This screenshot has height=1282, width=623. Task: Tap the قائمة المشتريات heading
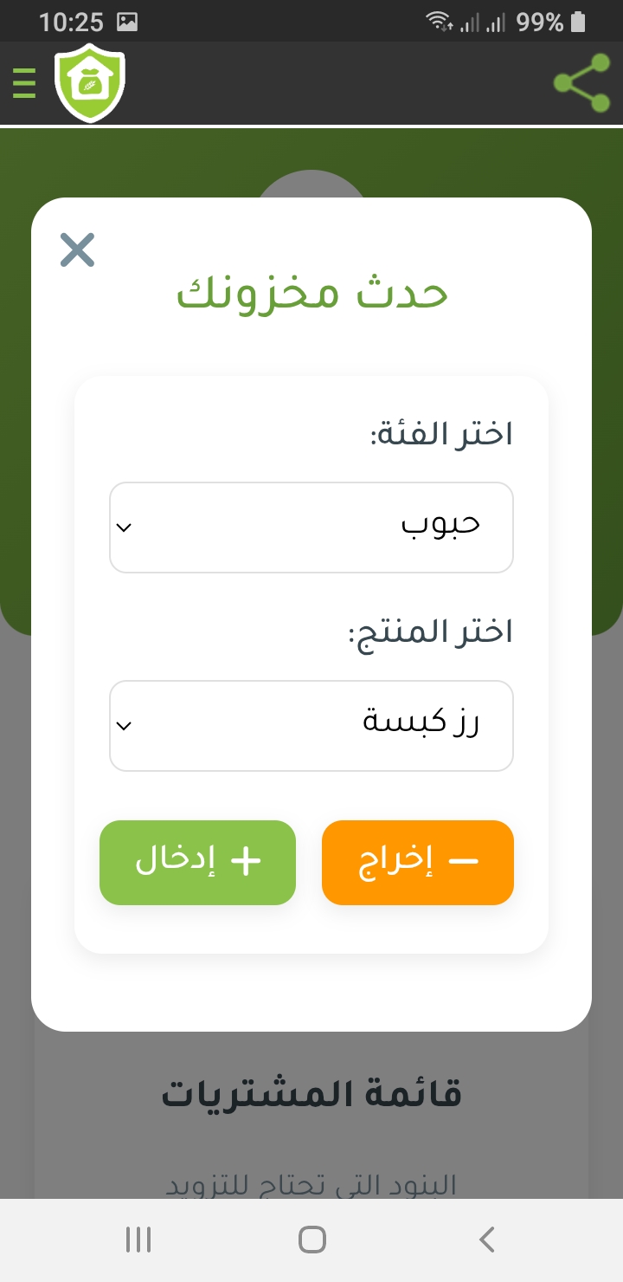[x=311, y=1094]
